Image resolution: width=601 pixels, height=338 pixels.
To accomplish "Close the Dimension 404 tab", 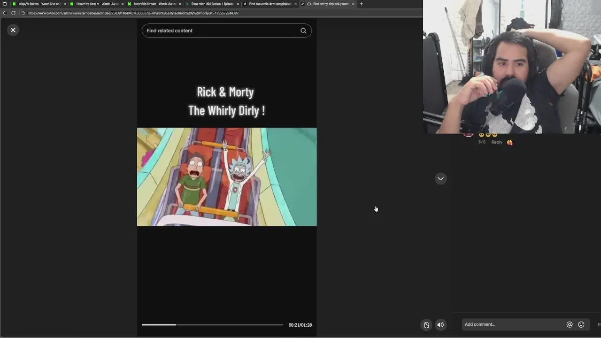I will pyautogui.click(x=238, y=4).
